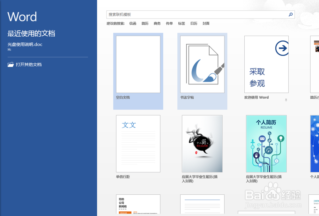Select the 欢迎使用 Word tour thumbnail
Screen dimensions: 319x216
click(x=266, y=64)
